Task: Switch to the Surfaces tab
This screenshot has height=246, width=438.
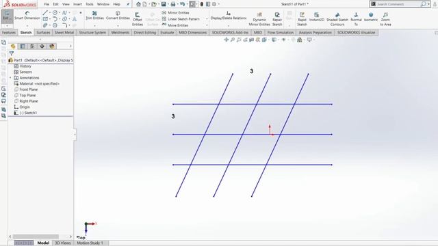Action: coord(43,33)
